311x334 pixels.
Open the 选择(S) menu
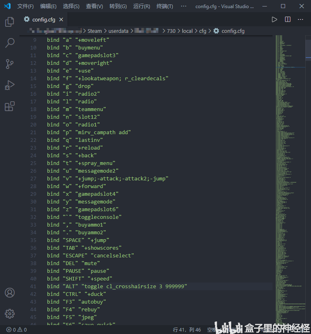click(x=71, y=6)
